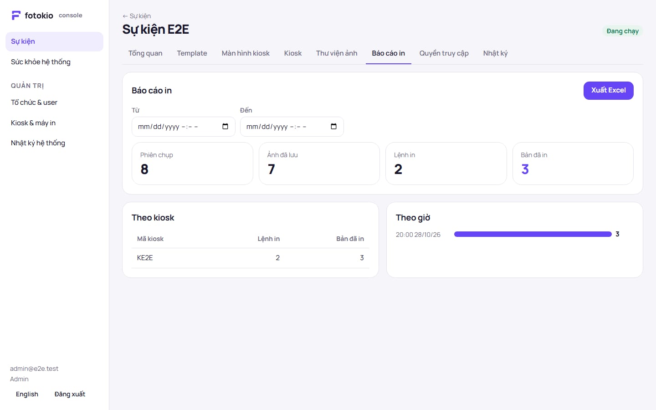Image resolution: width=656 pixels, height=410 pixels.
Task: Click the Theo giờ section heading
Action: click(413, 218)
